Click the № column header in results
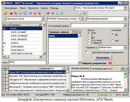 point(4,68)
